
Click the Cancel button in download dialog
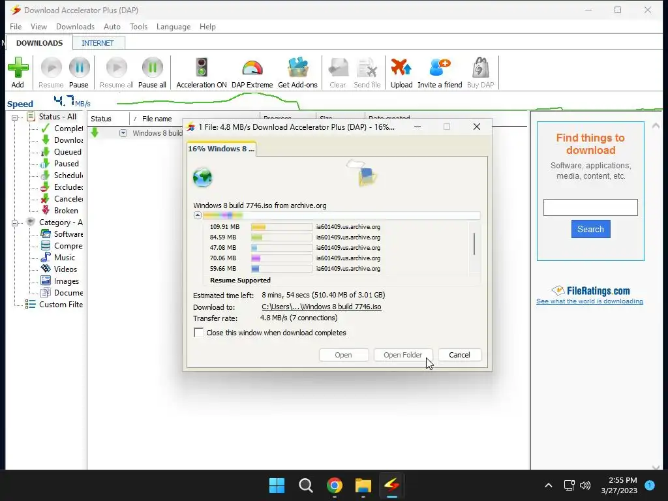coord(460,355)
